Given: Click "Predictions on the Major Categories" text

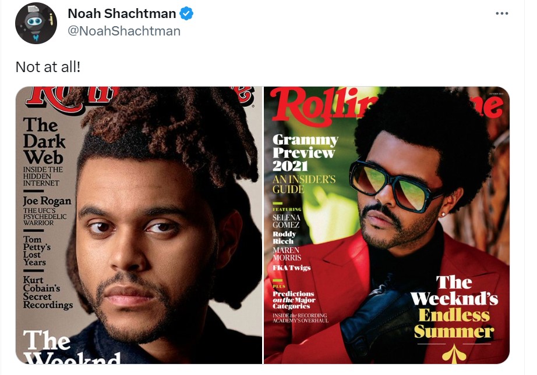Looking at the screenshot, I should (294, 300).
